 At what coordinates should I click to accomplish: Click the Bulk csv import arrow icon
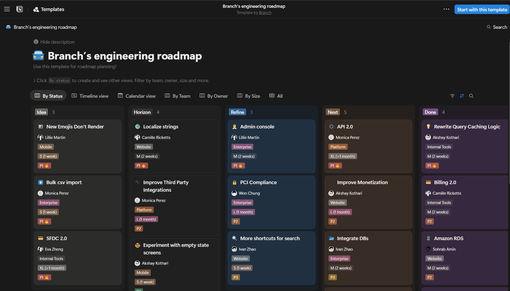point(41,182)
